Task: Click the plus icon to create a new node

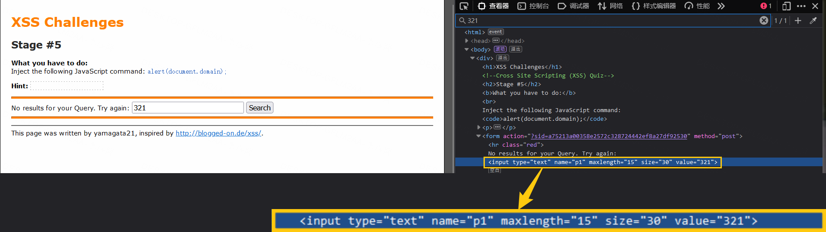Action: pyautogui.click(x=798, y=20)
